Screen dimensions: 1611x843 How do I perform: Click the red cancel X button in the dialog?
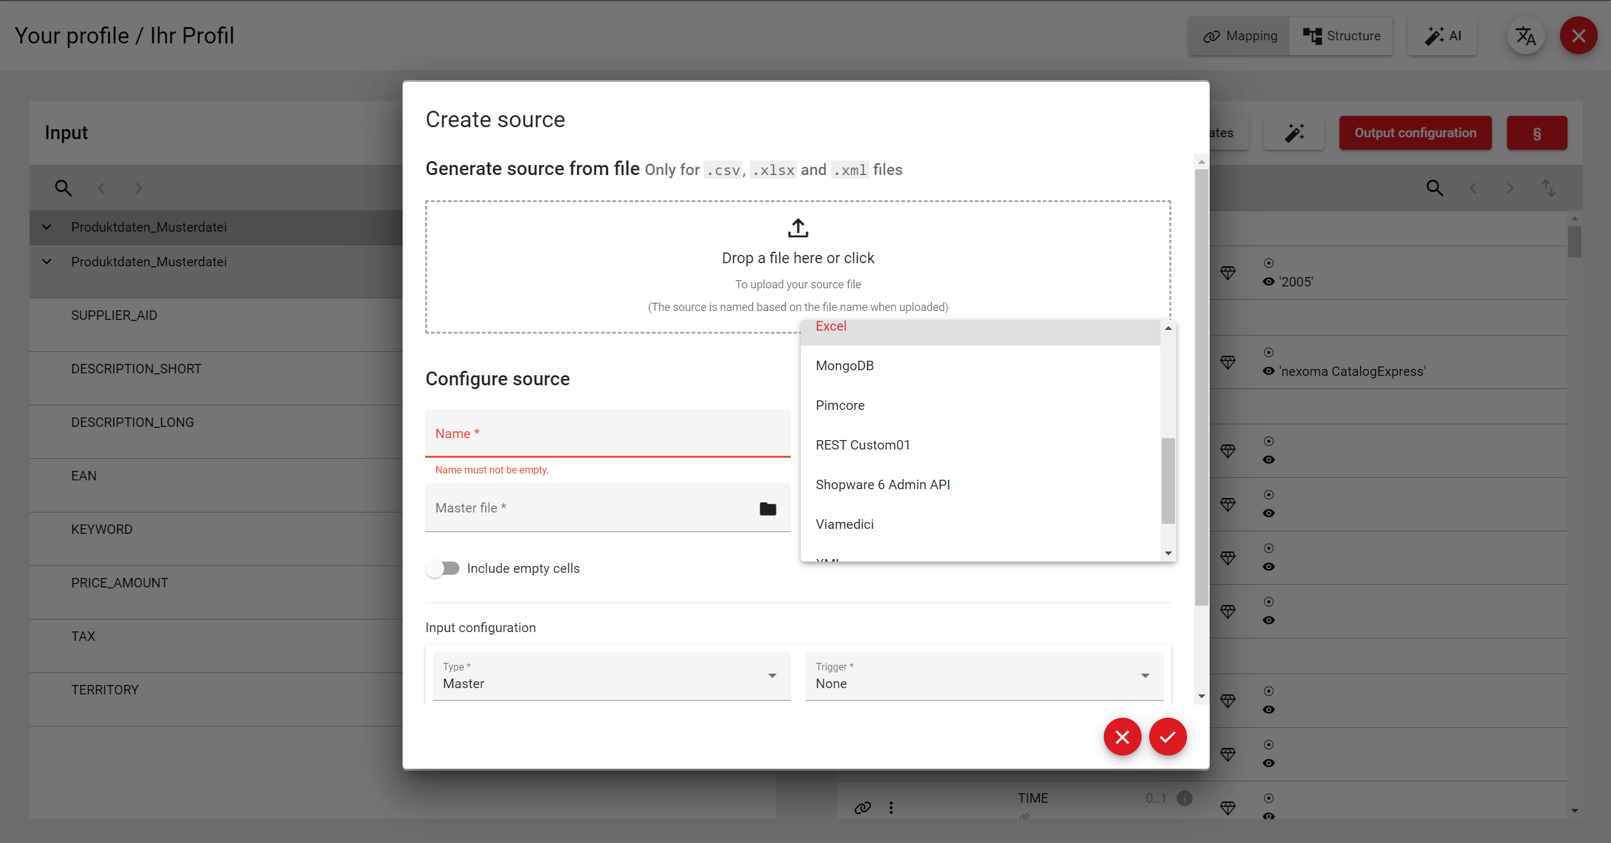1122,737
